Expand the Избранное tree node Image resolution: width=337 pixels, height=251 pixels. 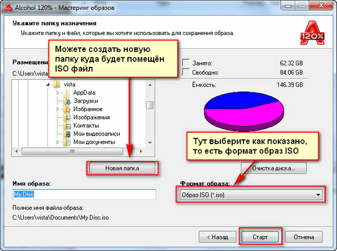click(57, 109)
